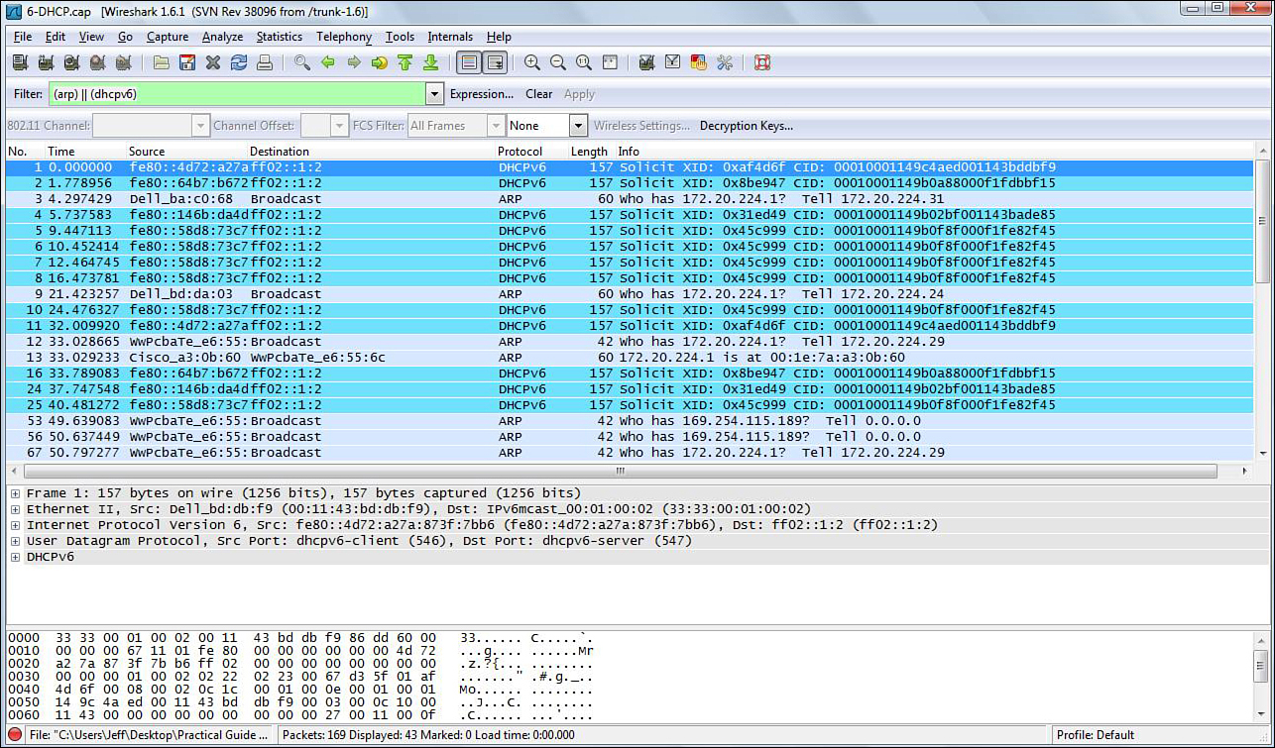Click the packet list horizontal scrollbar
Image resolution: width=1275 pixels, height=748 pixels.
point(621,471)
